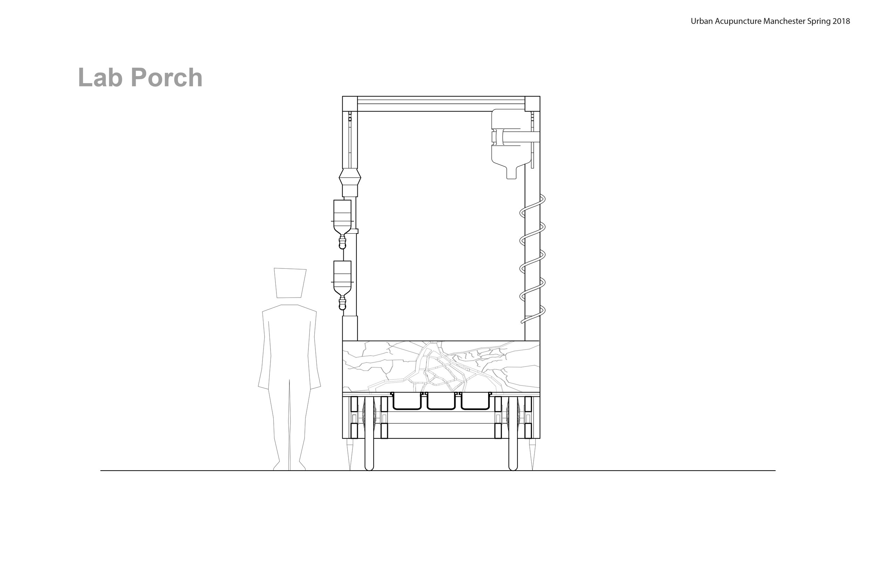Click the map panel on the cart
Image resolution: width=876 pixels, height=567 pixels.
pyautogui.click(x=441, y=367)
